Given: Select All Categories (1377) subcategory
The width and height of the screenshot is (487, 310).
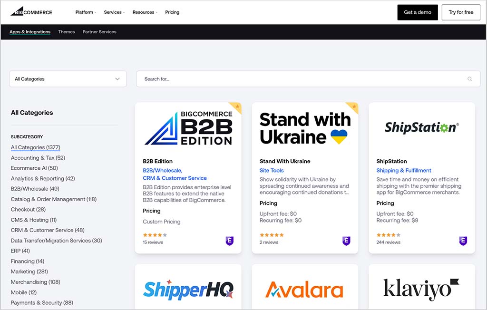Looking at the screenshot, I should point(35,147).
